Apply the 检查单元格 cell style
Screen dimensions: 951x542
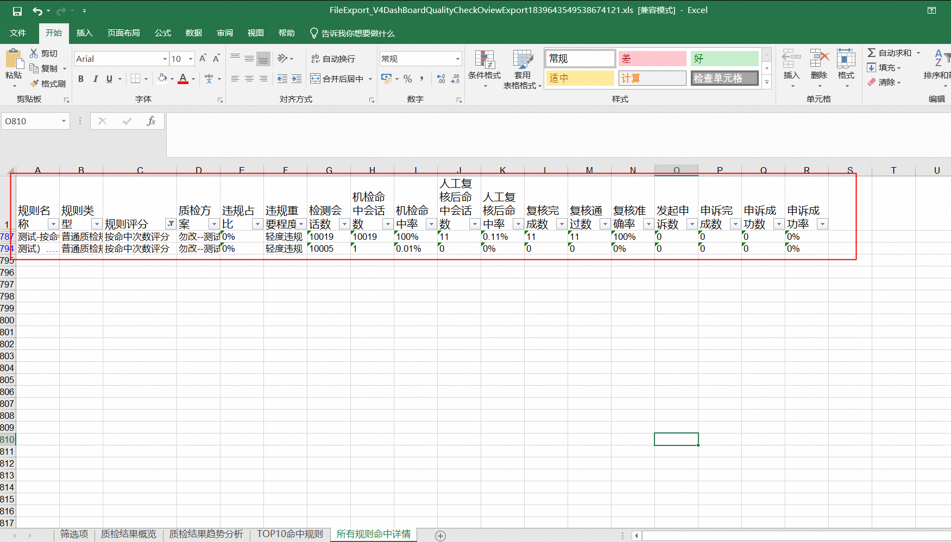coord(725,78)
